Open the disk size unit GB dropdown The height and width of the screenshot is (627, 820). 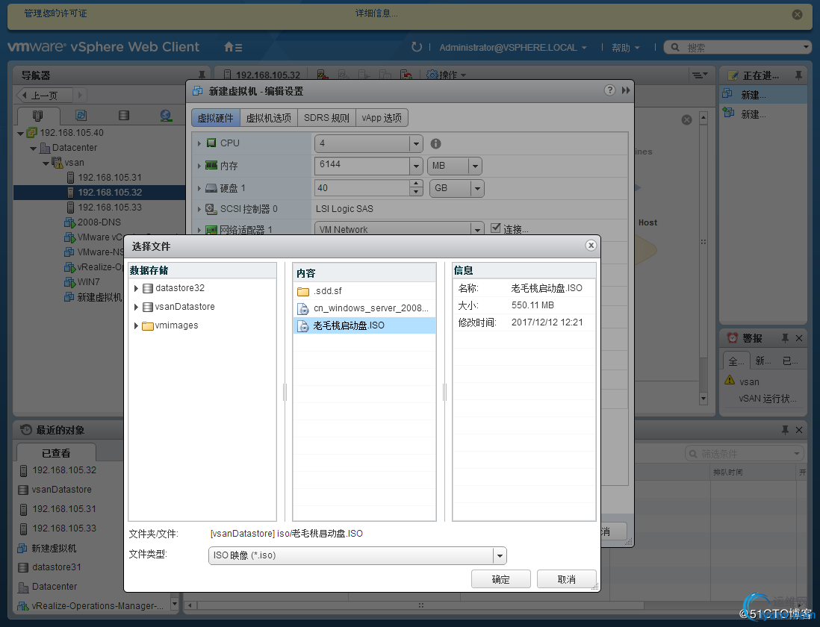pos(477,188)
